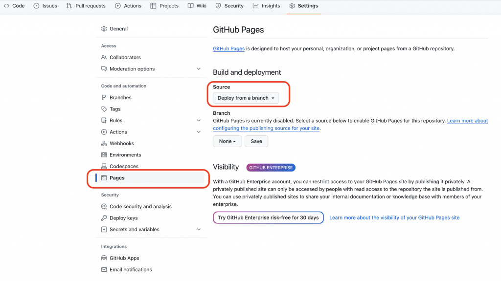Expand Secrets and variables section
This screenshot has height=281, width=501.
[199, 230]
